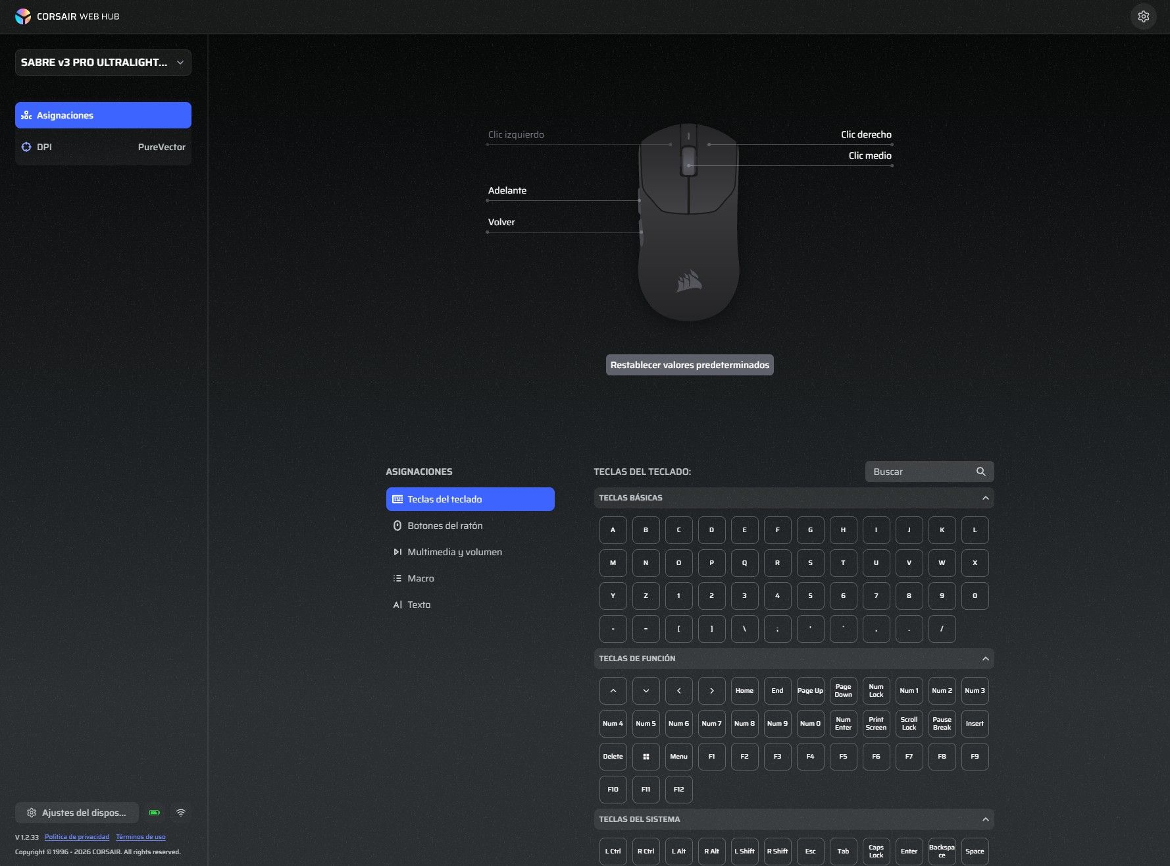Open the DPI PureVector sidebar tab
The image size is (1170, 866).
coord(103,147)
